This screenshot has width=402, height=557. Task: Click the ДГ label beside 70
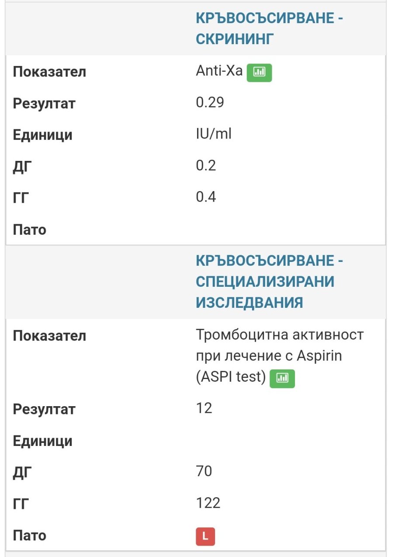point(22,472)
